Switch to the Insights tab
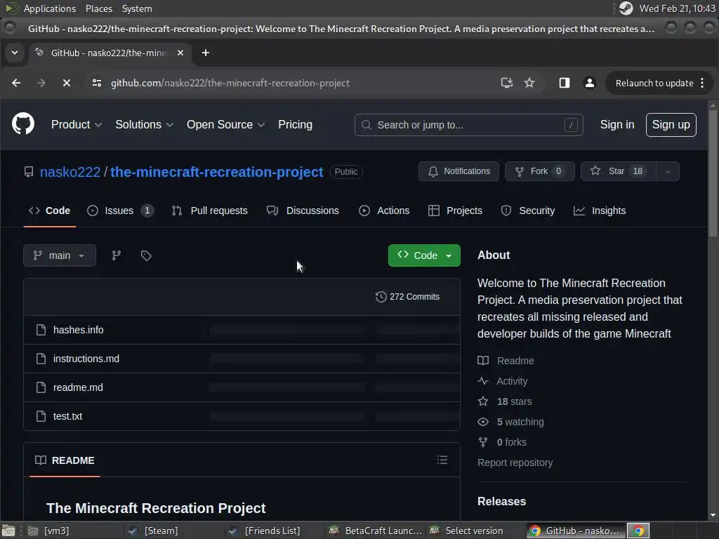Image resolution: width=719 pixels, height=539 pixels. pyautogui.click(x=600, y=211)
